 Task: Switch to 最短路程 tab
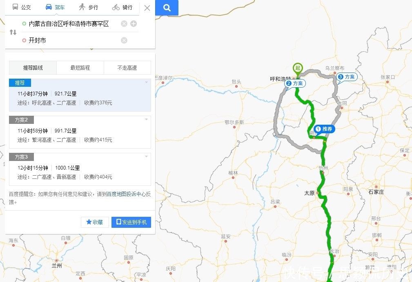[80, 68]
